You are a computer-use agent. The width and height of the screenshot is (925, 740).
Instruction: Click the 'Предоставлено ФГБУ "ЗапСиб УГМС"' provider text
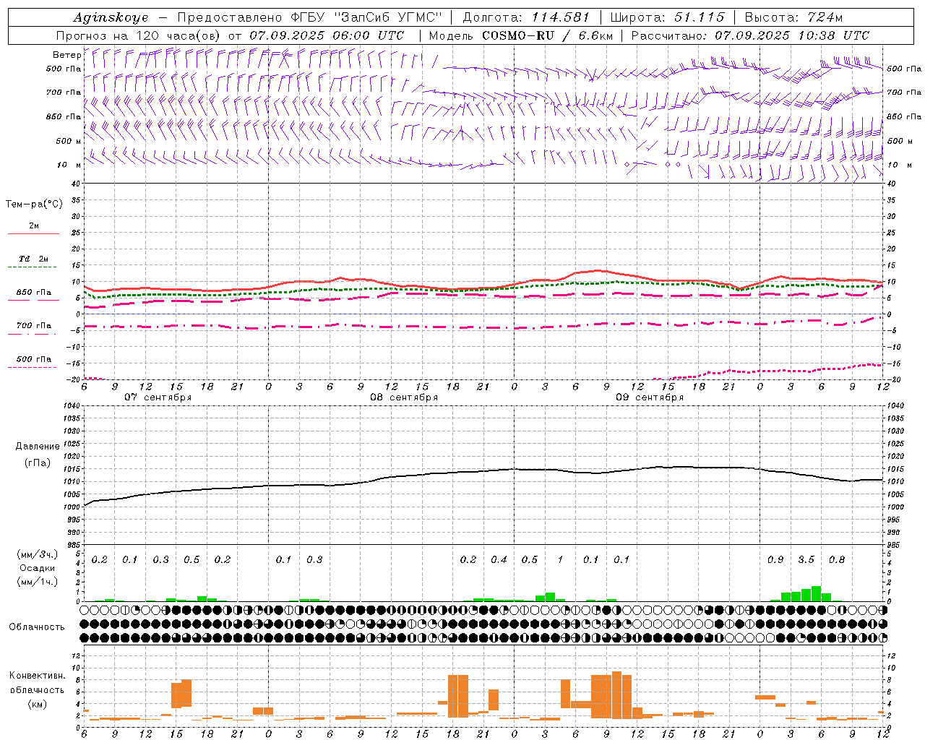click(x=309, y=17)
